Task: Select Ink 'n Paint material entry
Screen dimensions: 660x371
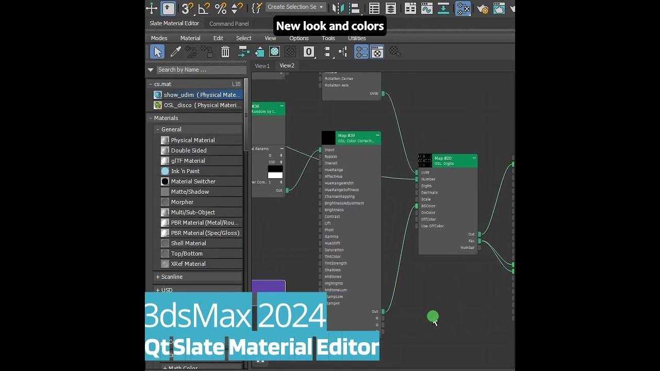Action: tap(200, 171)
